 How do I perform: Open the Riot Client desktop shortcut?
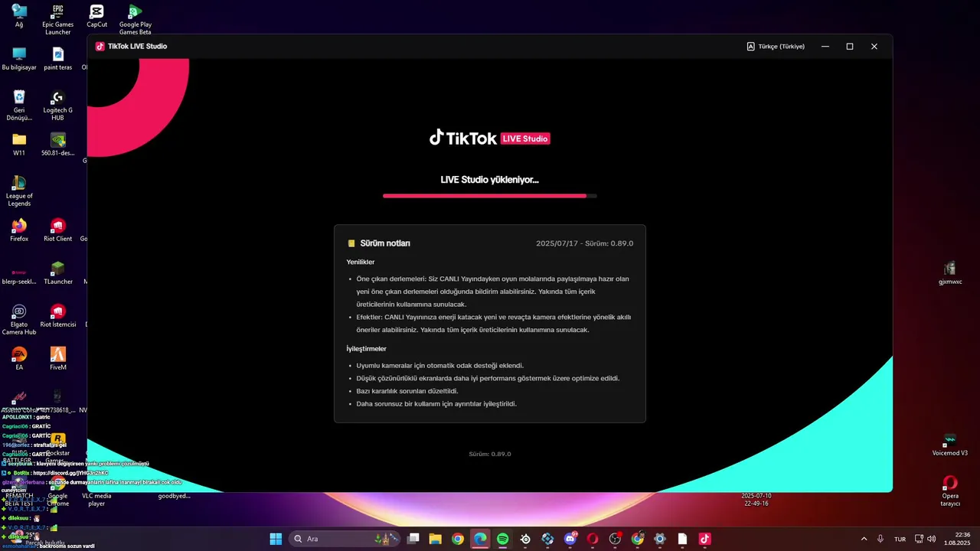(57, 230)
